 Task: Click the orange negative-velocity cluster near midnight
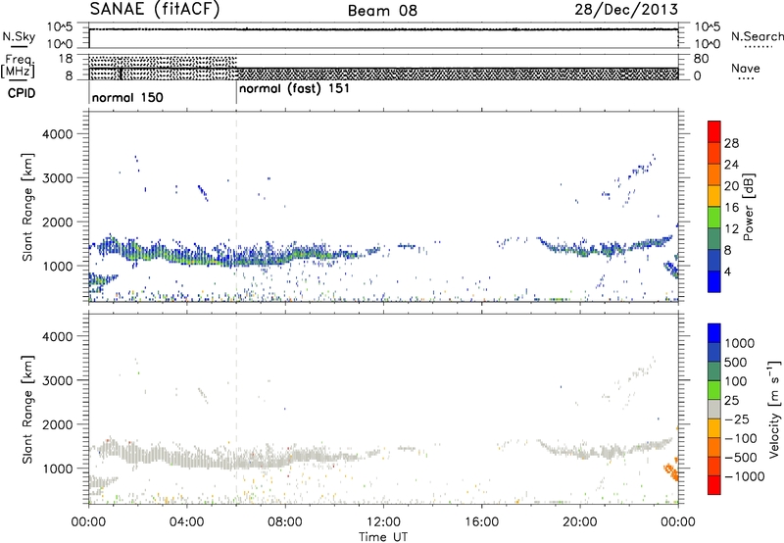[671, 471]
